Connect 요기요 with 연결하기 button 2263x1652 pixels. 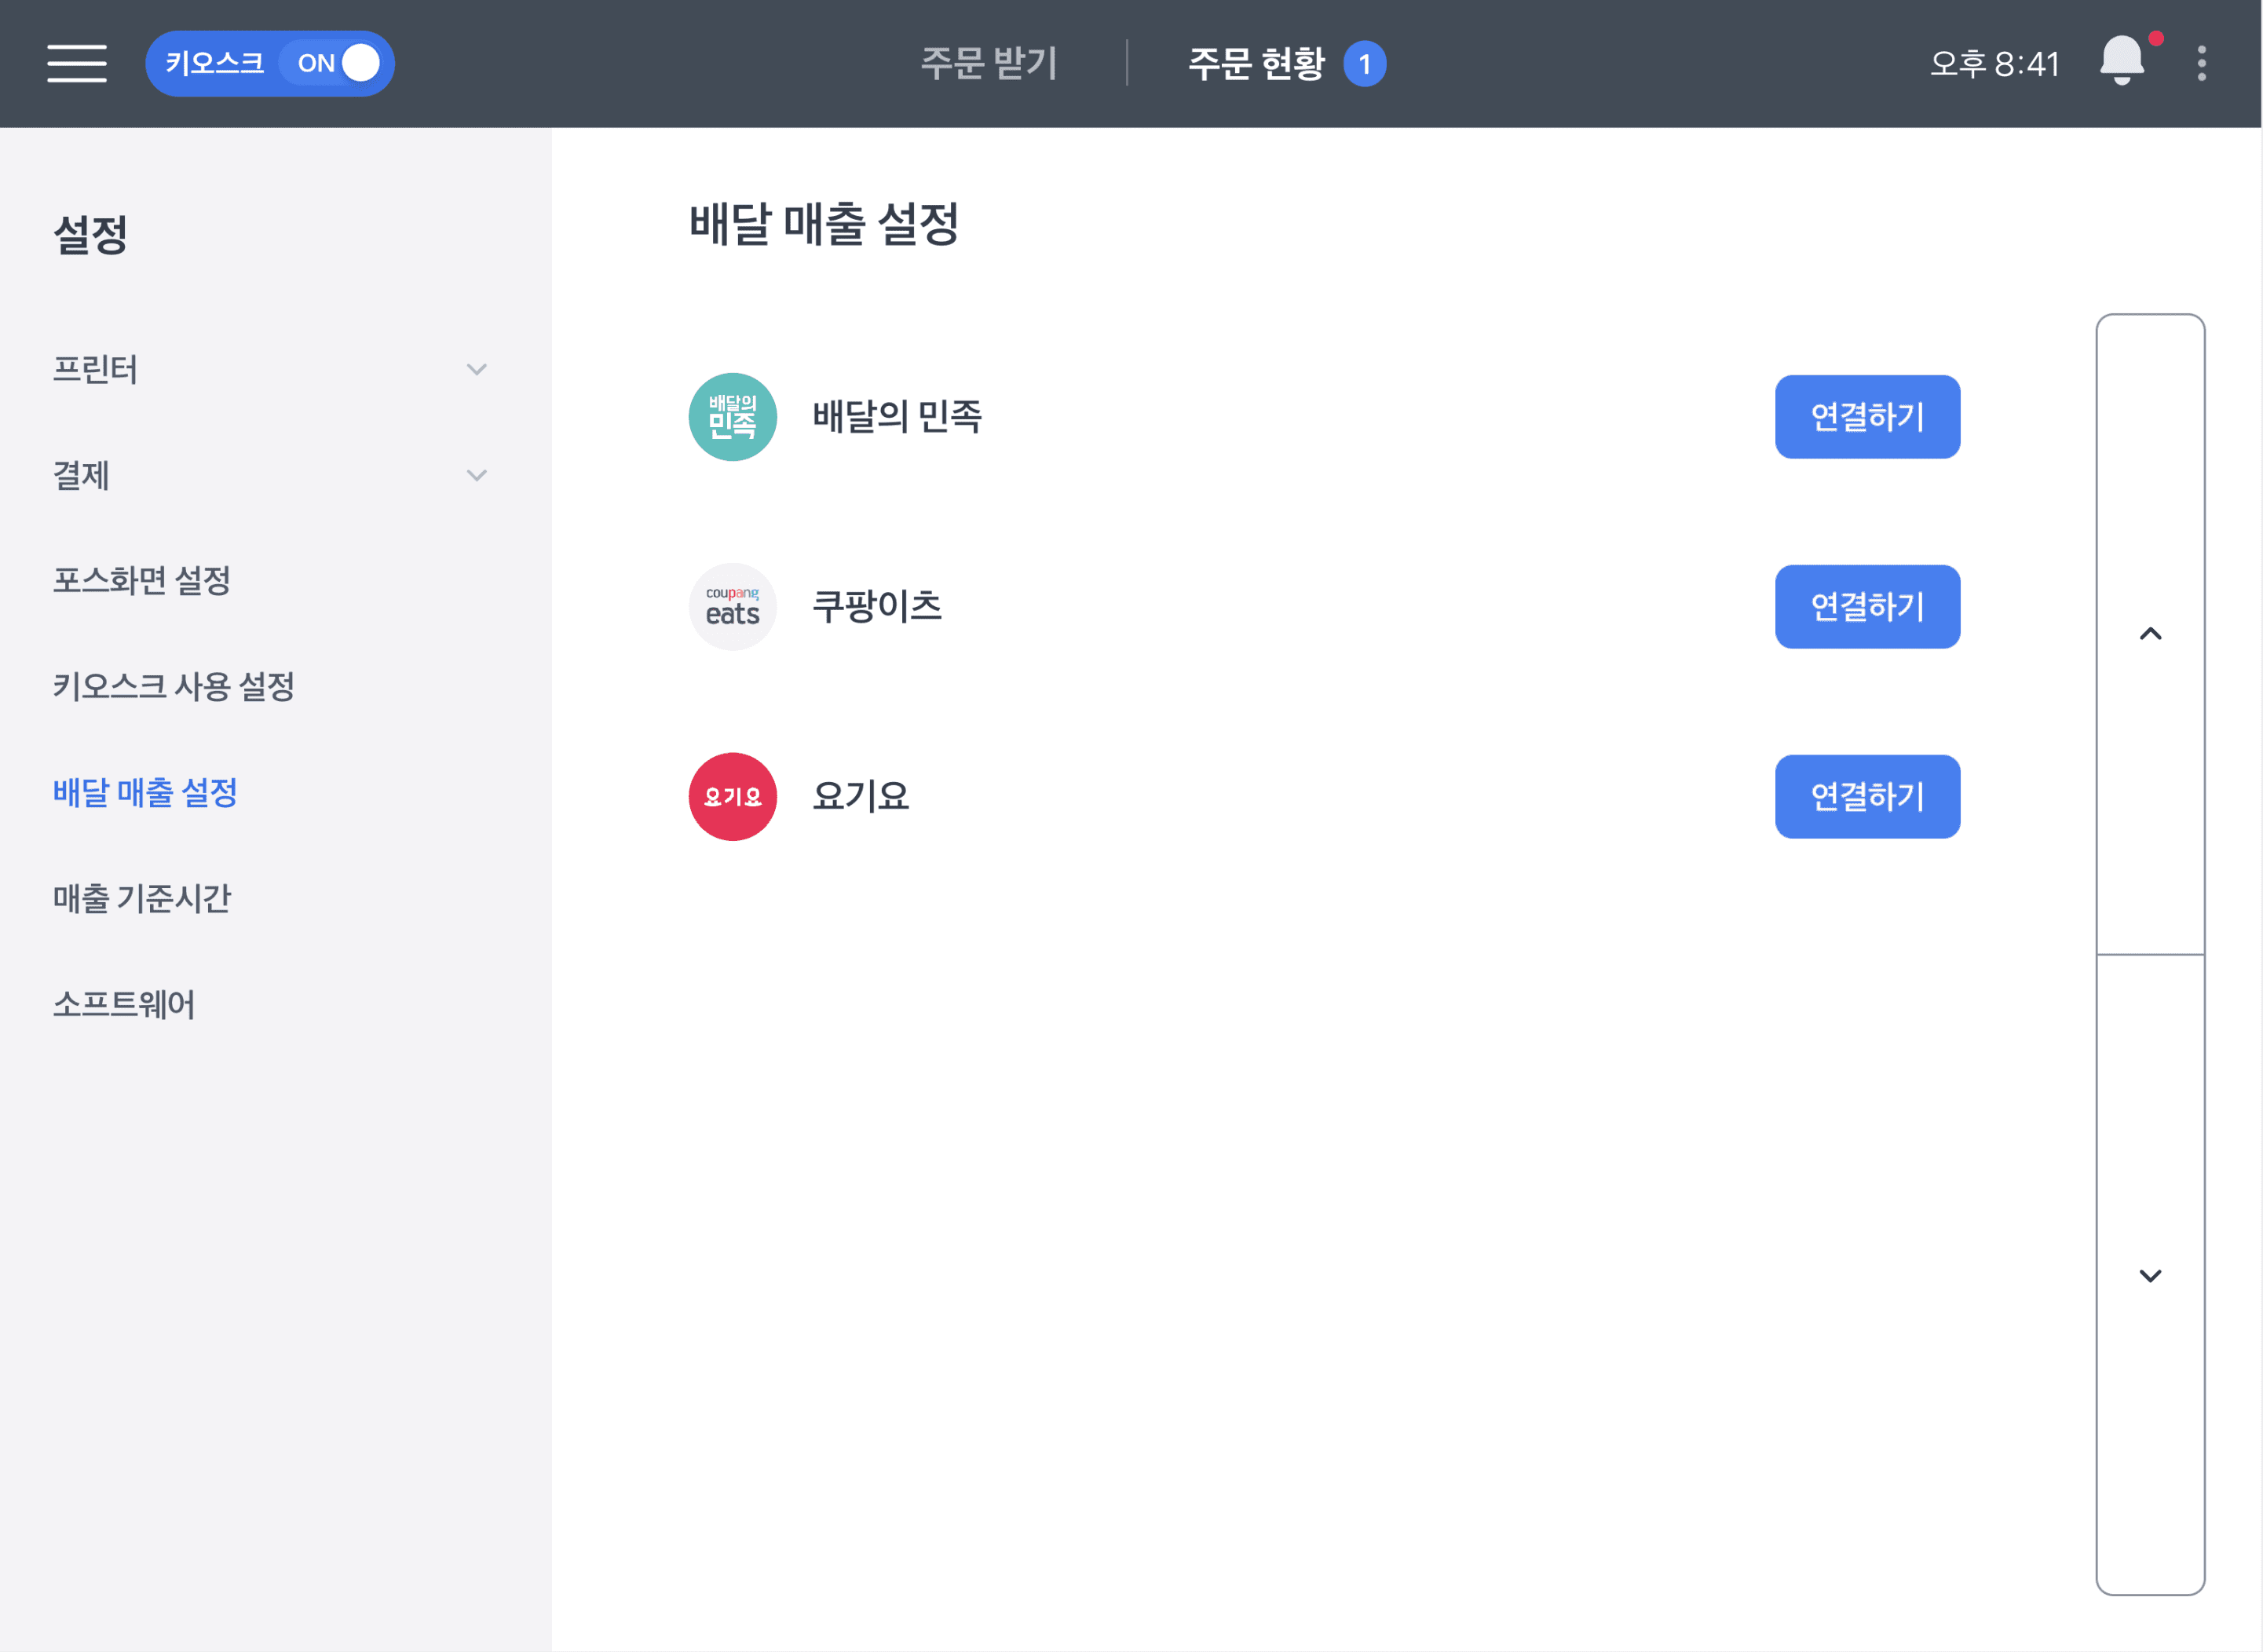(1866, 796)
